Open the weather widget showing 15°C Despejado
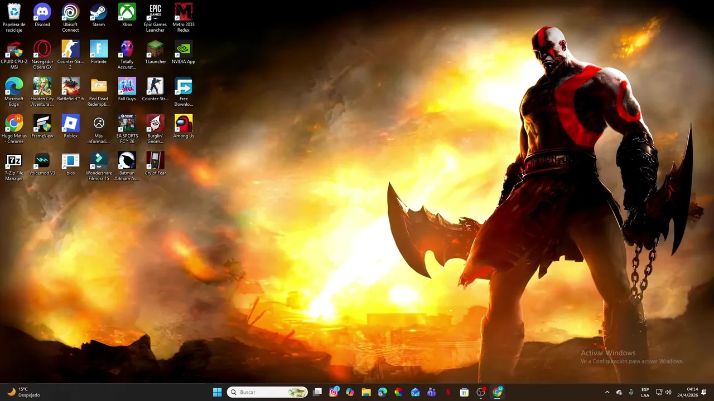714x401 pixels. click(x=23, y=392)
